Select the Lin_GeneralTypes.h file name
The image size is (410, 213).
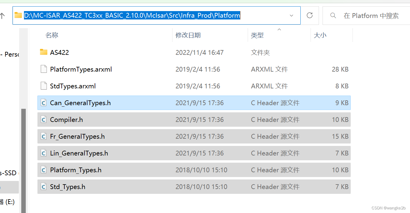[79, 153]
